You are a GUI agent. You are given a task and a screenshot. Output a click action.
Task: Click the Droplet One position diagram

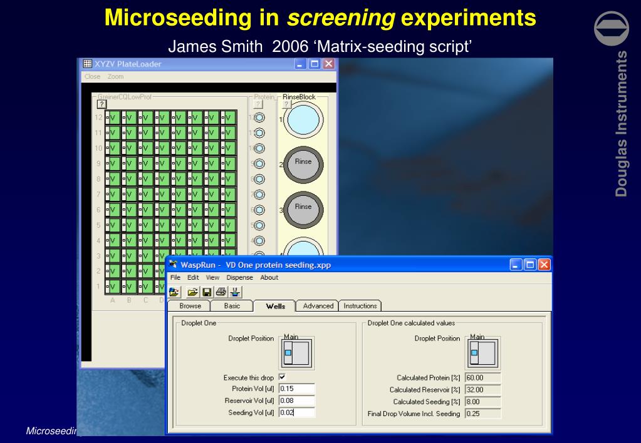pos(297,353)
